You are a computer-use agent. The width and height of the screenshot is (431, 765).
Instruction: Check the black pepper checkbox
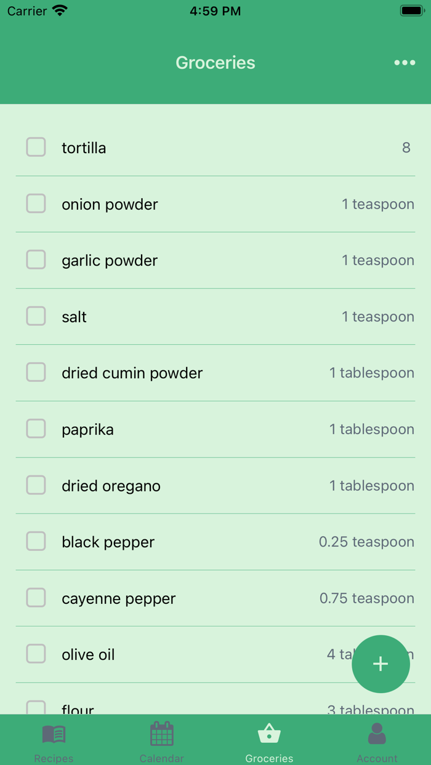tap(36, 541)
